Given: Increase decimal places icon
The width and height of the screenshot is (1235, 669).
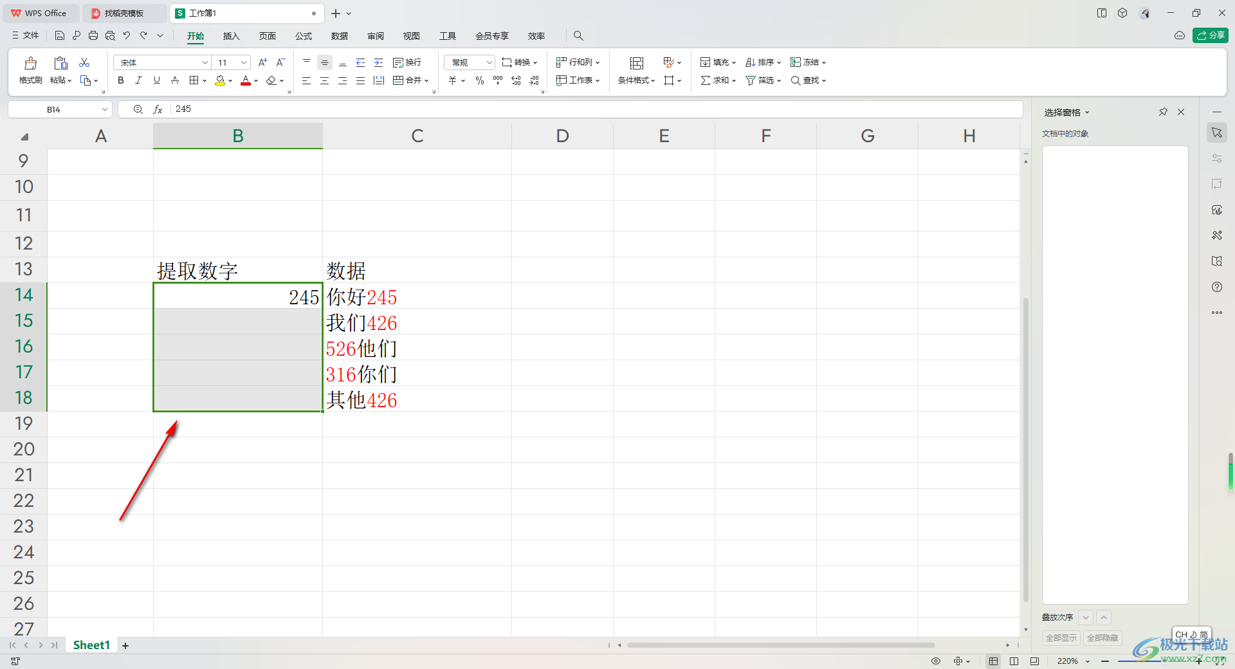Looking at the screenshot, I should [516, 80].
